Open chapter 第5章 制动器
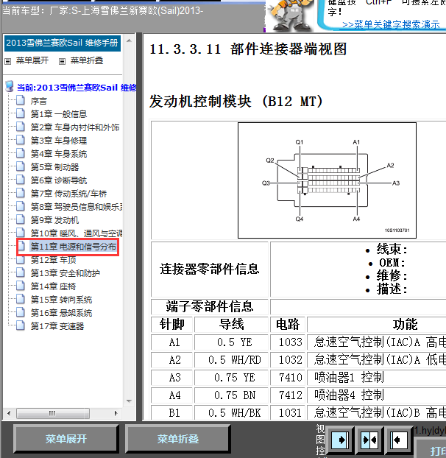Viewport: 446px width, 458px height. tap(55, 167)
